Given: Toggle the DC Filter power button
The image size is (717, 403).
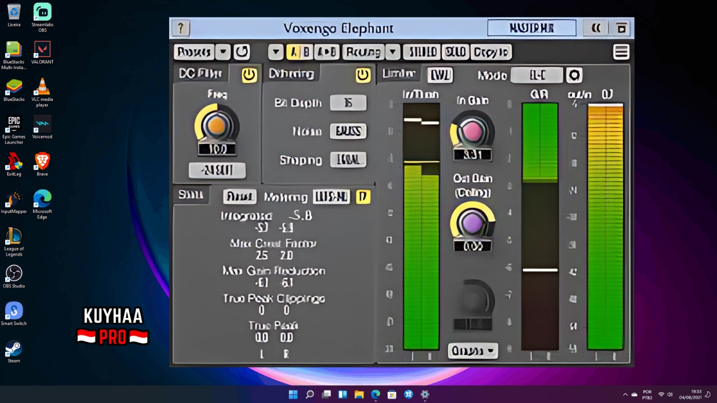Looking at the screenshot, I should coord(249,75).
